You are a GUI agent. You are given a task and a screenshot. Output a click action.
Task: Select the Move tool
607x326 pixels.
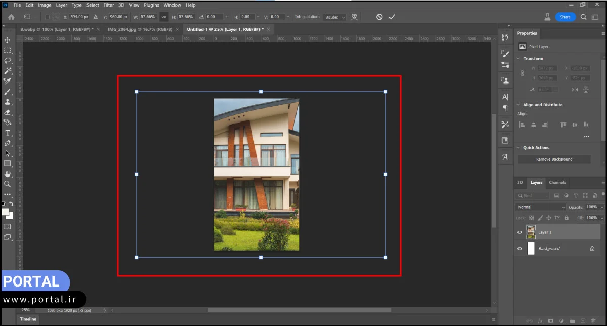tap(8, 40)
